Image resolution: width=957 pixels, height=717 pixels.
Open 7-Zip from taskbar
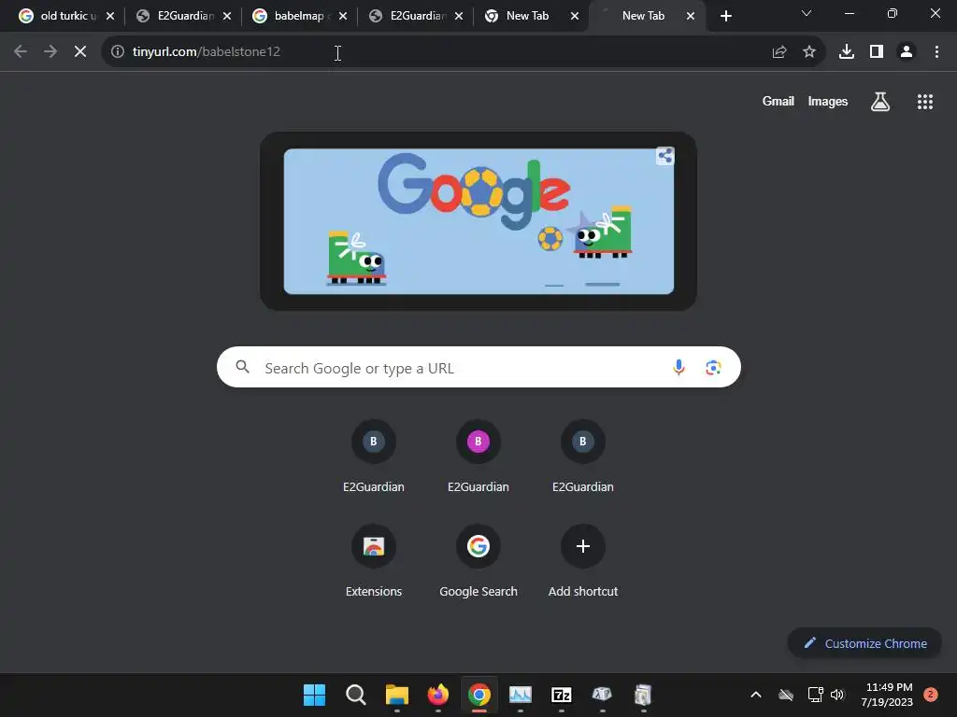561,695
